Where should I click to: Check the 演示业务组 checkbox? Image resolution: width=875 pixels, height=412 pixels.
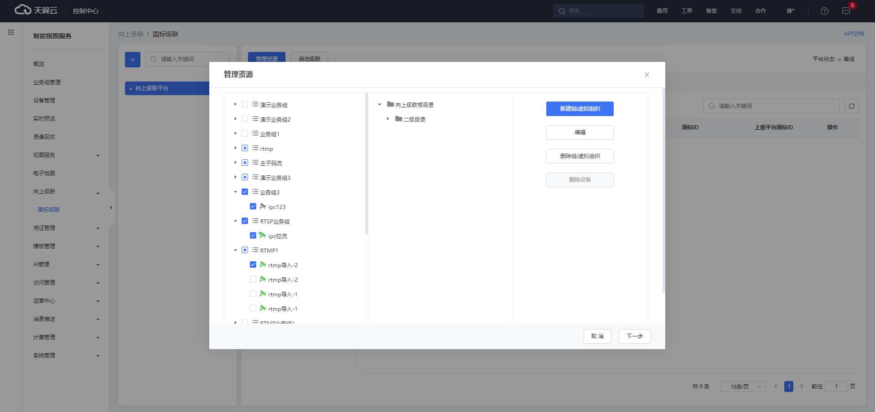[245, 104]
